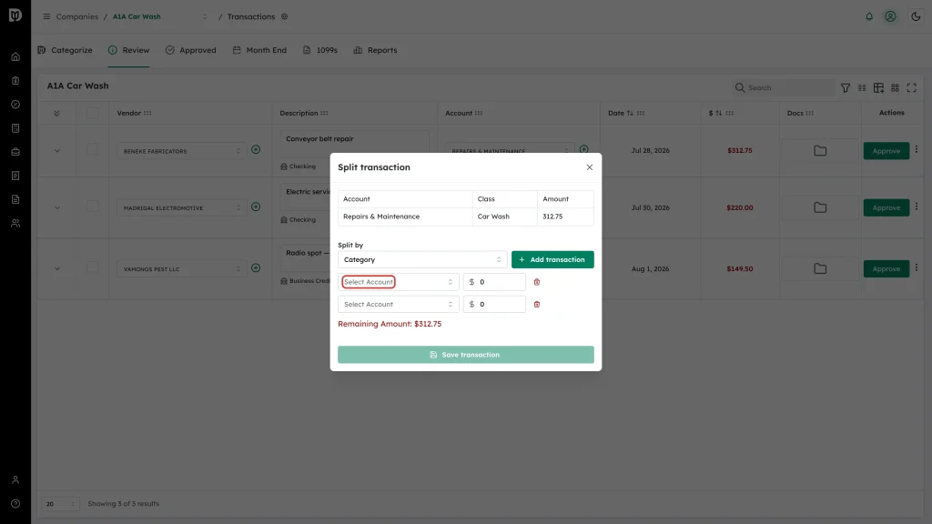Screen dimensions: 932x524
Task: Go to Companies breadcrumb link
Action: [77, 16]
